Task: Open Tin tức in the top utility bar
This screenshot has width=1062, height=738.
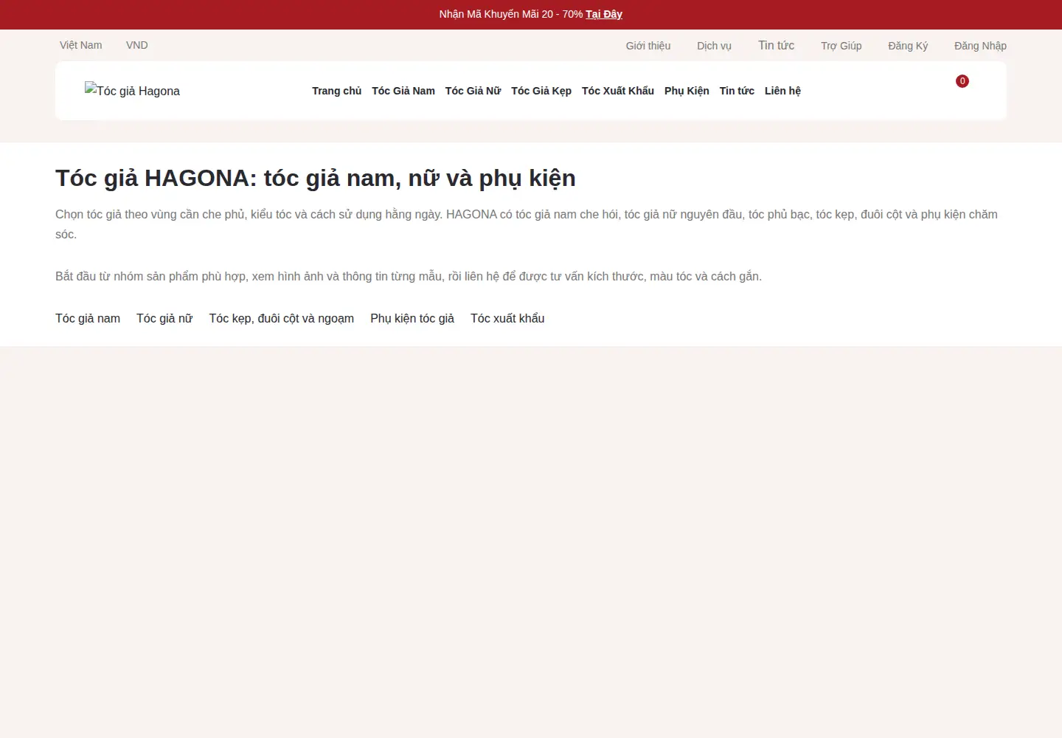Action: [x=776, y=45]
